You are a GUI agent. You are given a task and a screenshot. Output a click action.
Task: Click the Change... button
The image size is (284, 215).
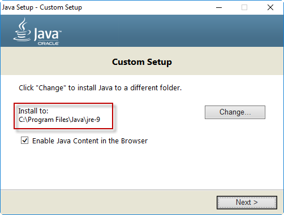(x=235, y=112)
